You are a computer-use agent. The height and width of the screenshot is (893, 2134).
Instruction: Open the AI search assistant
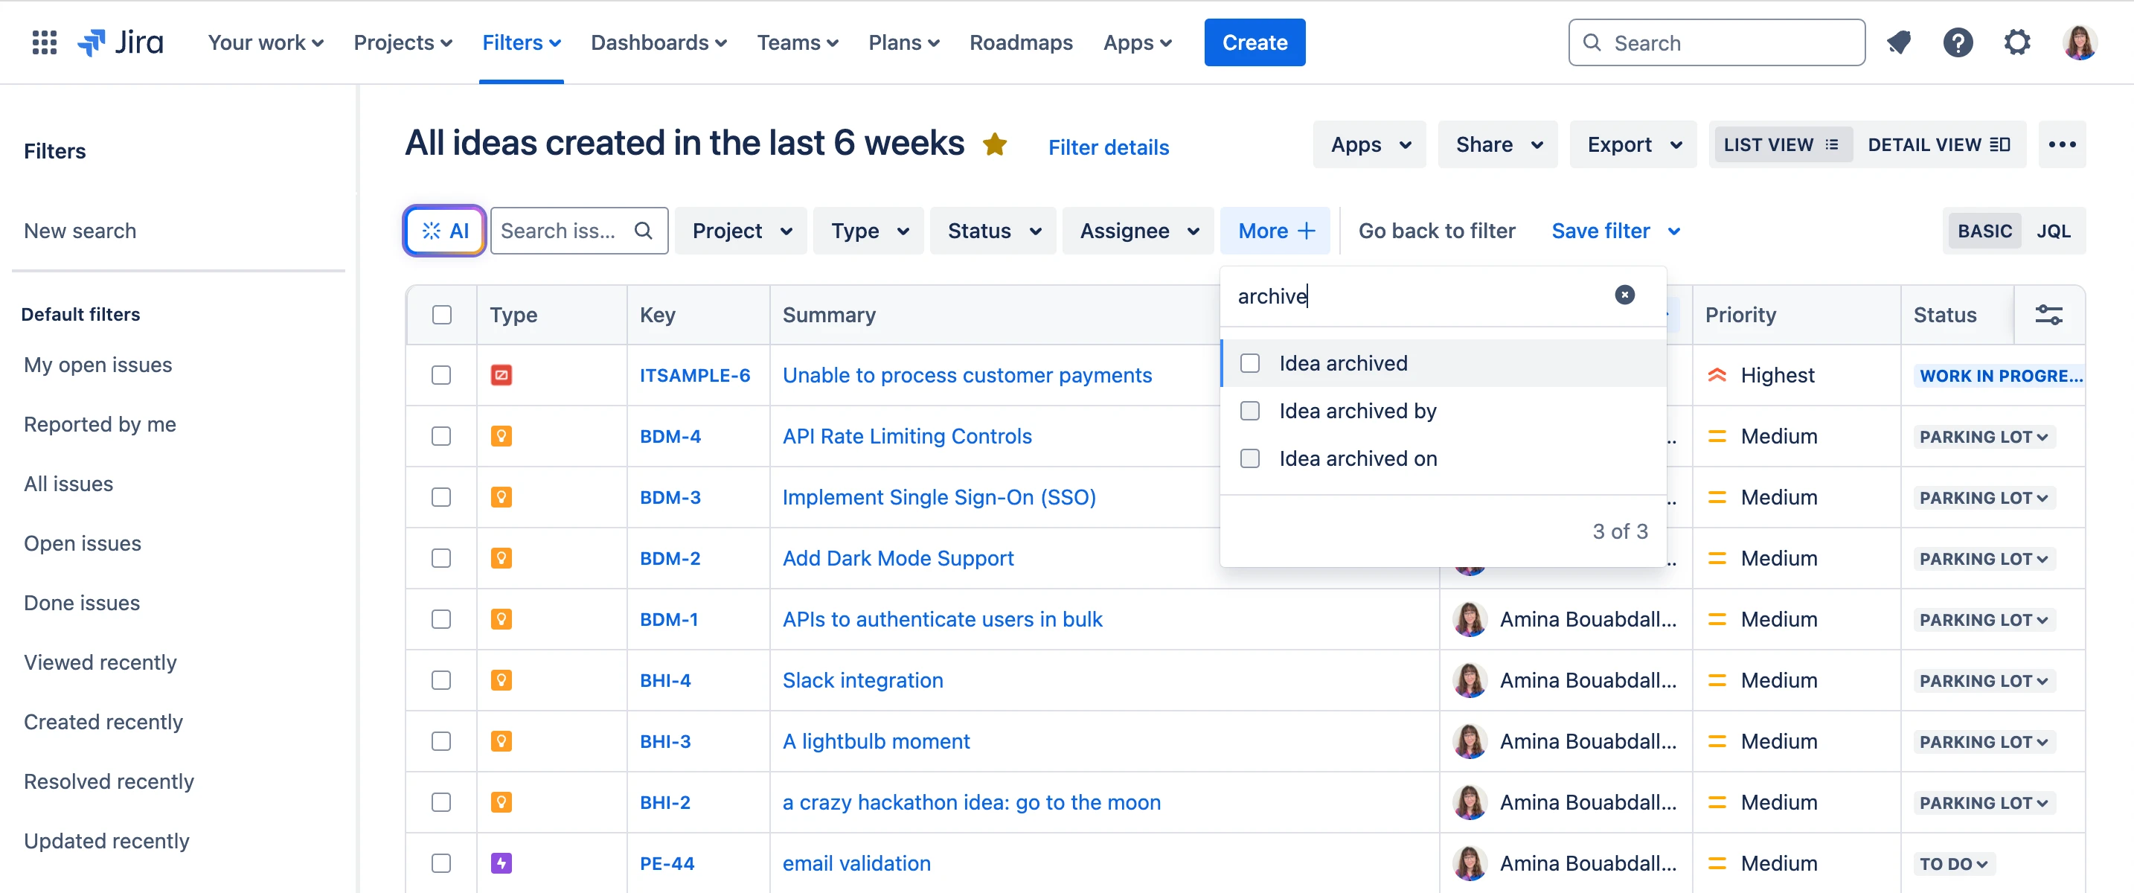(443, 230)
